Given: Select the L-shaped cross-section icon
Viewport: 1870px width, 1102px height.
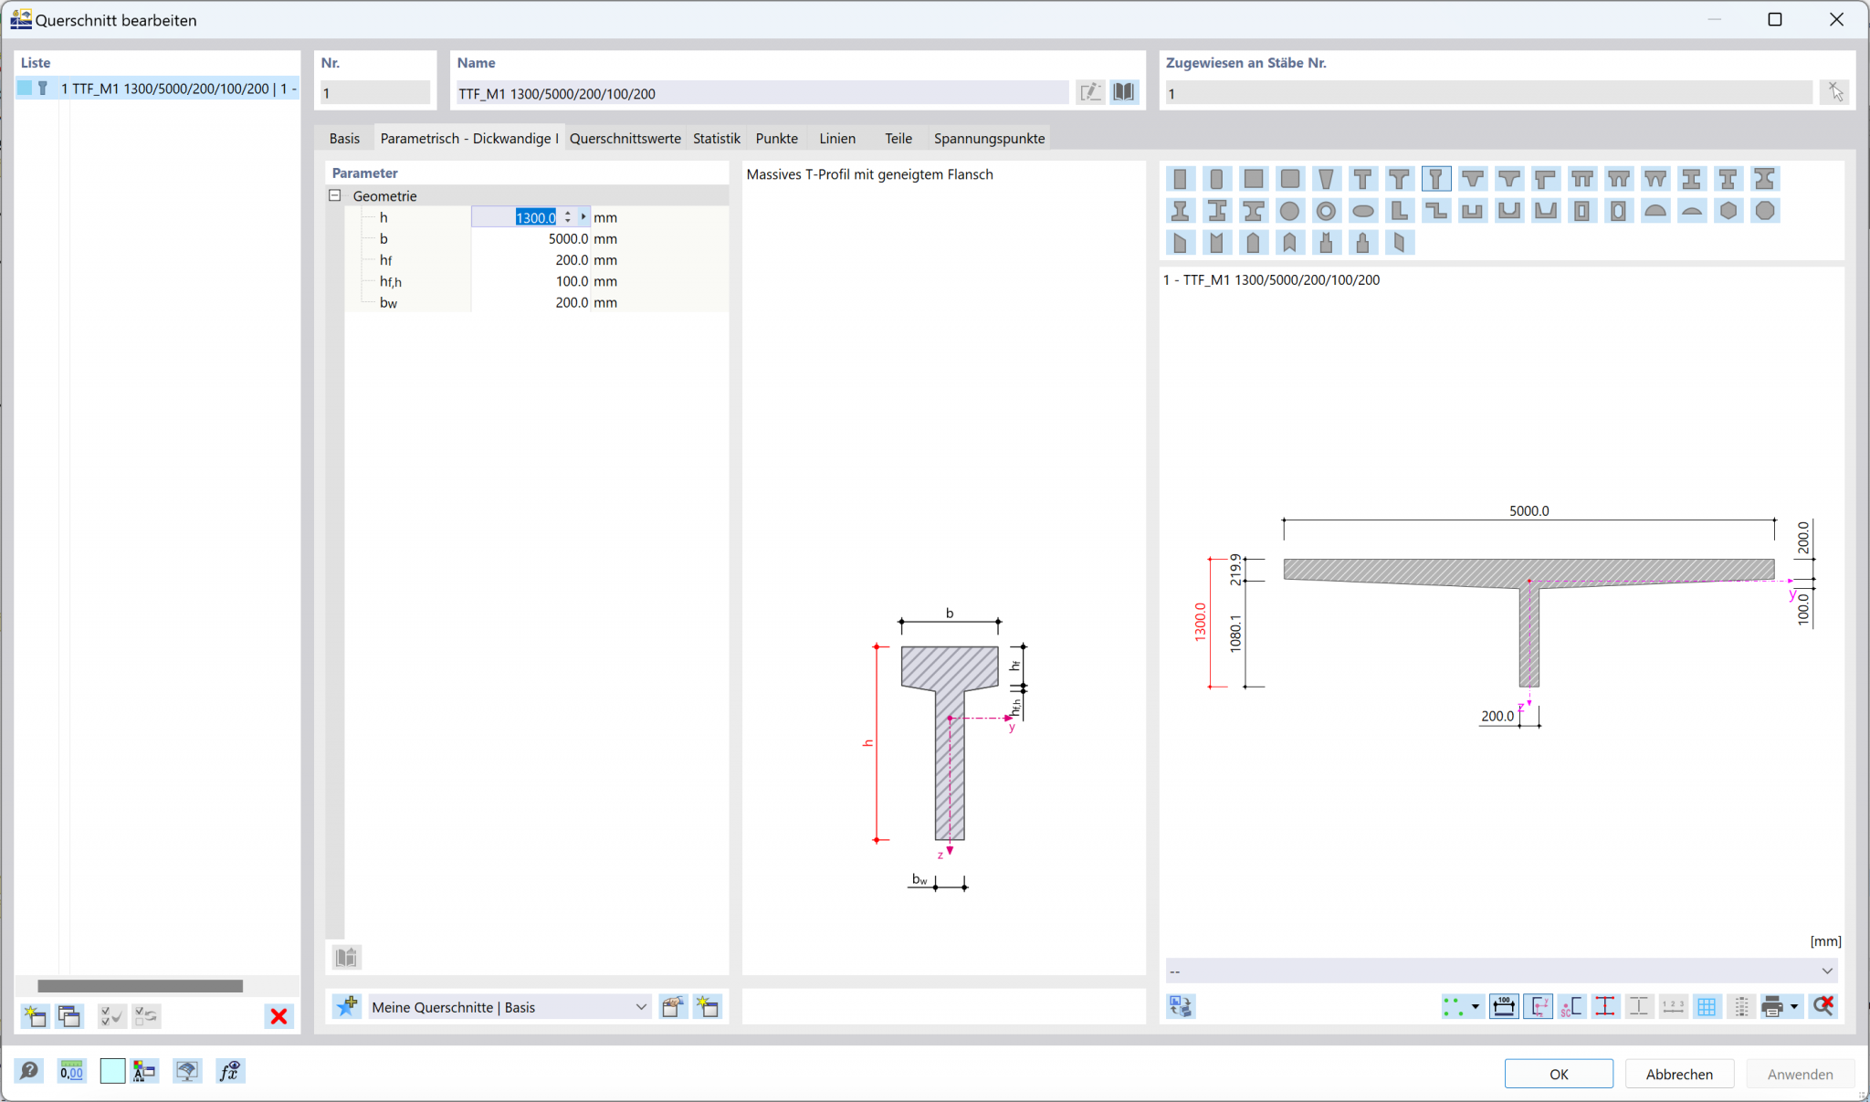Looking at the screenshot, I should point(1399,211).
